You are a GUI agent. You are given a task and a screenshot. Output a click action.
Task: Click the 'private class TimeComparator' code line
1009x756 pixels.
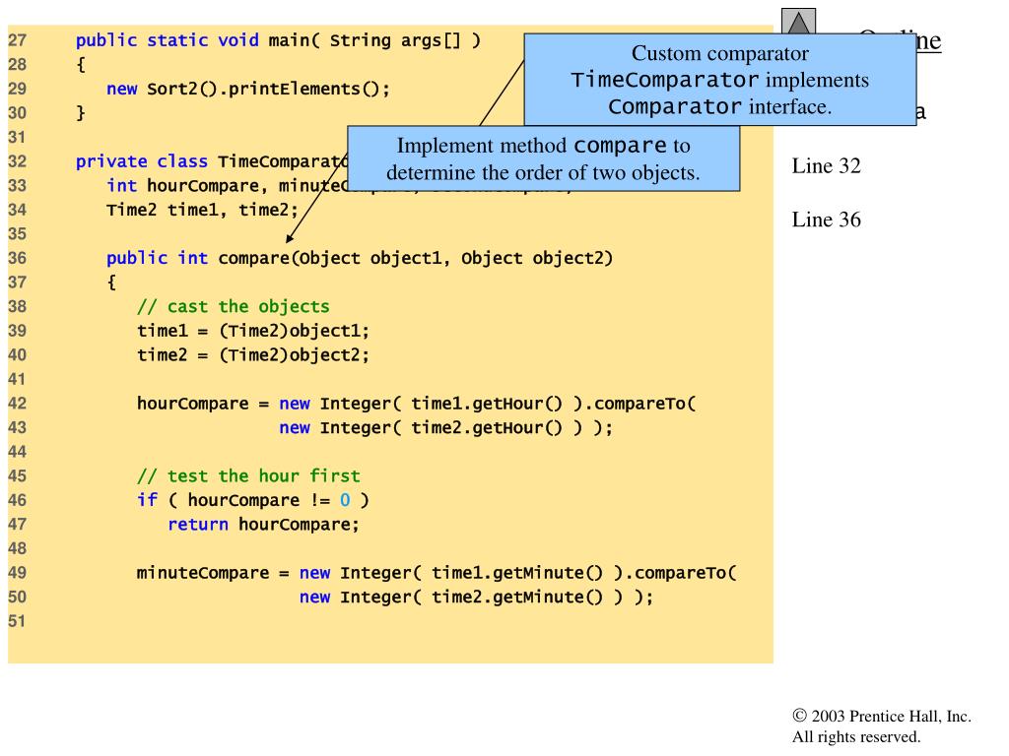211,161
